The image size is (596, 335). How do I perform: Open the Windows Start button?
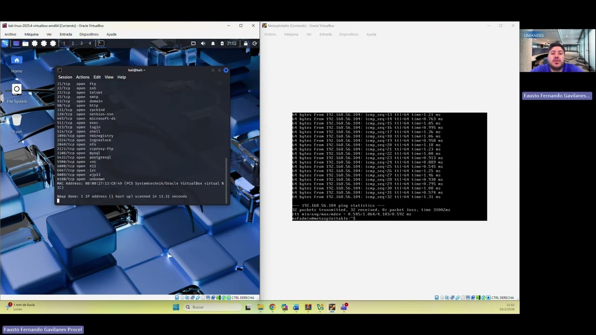pyautogui.click(x=176, y=307)
